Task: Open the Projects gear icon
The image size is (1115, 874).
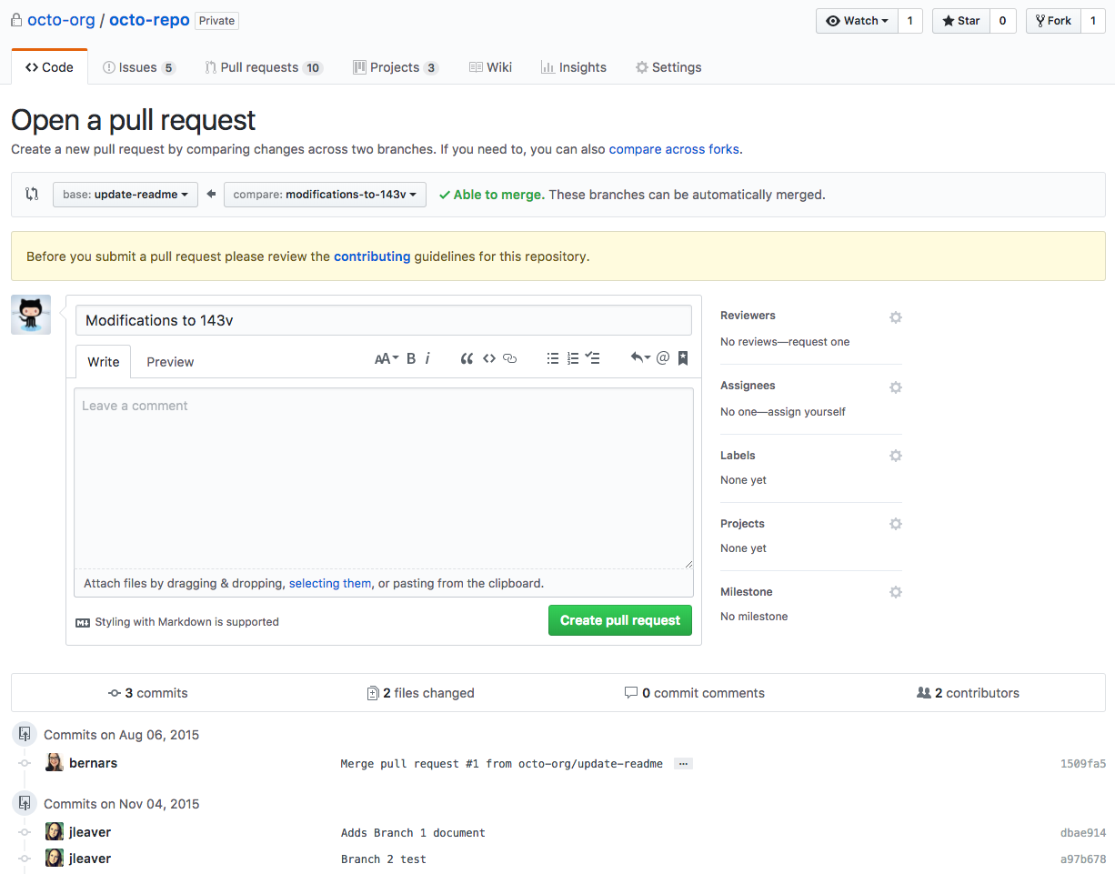Action: [896, 524]
